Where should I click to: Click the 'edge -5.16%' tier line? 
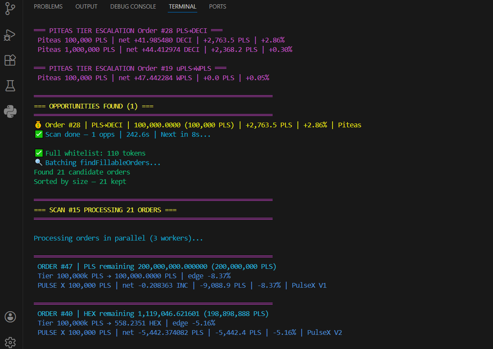[x=126, y=323]
